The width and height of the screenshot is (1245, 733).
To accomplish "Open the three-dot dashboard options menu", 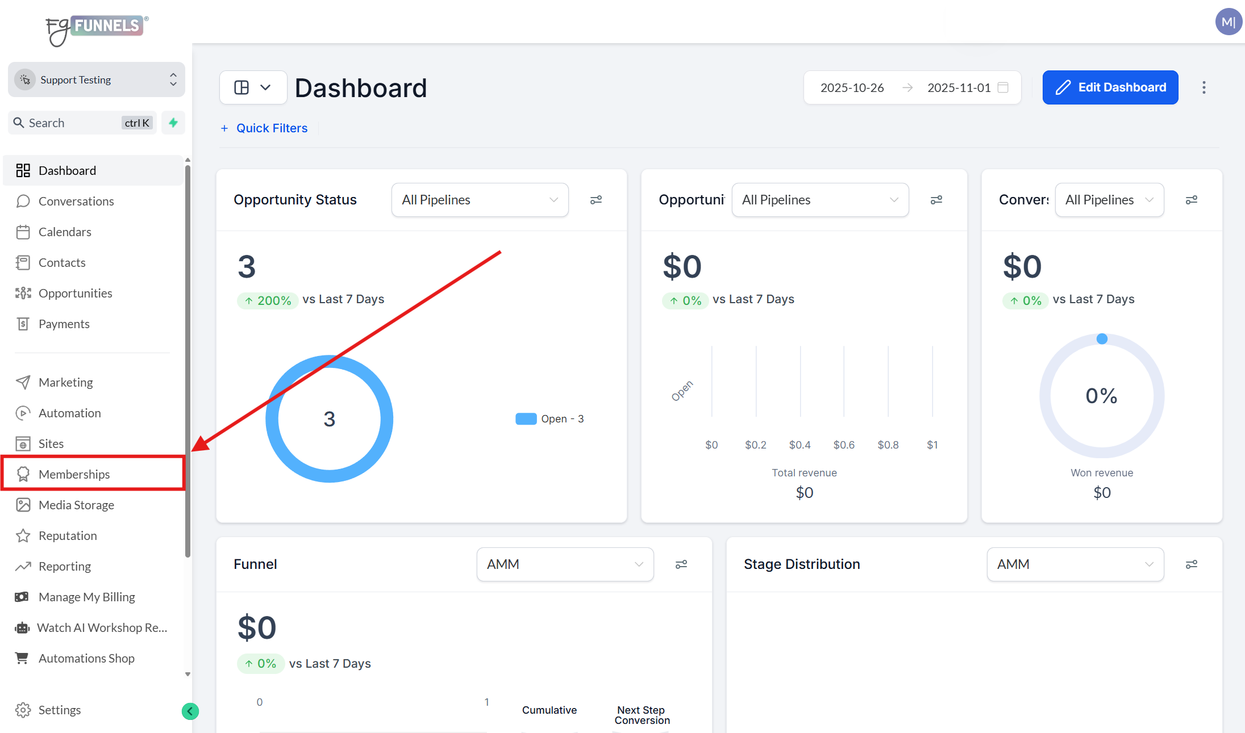I will (1204, 87).
